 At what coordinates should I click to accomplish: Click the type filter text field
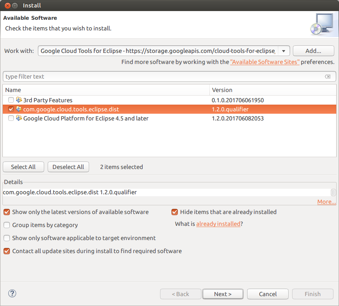coord(164,77)
